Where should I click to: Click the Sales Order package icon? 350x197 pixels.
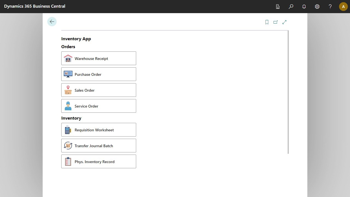tap(68, 90)
